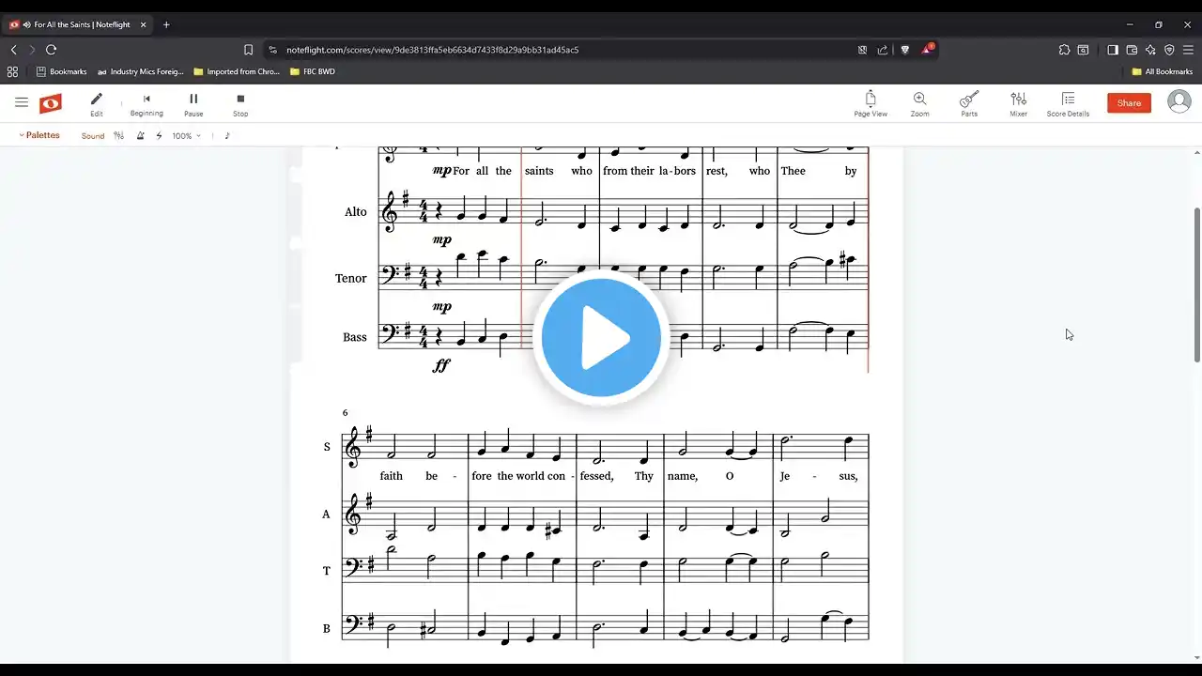Open the Parts guitar icon
This screenshot has height=676, width=1202.
(x=969, y=103)
